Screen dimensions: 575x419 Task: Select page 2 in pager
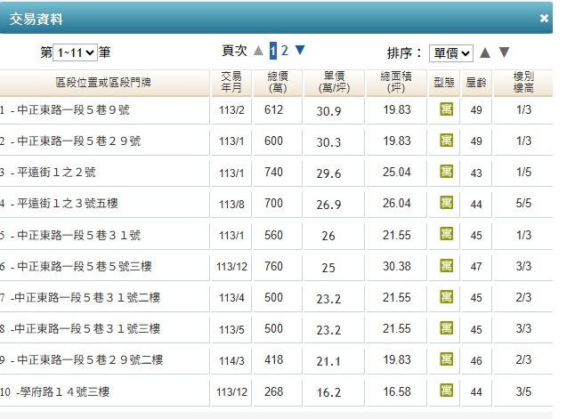tap(285, 51)
